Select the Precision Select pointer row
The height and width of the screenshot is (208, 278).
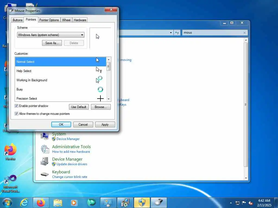61,98
